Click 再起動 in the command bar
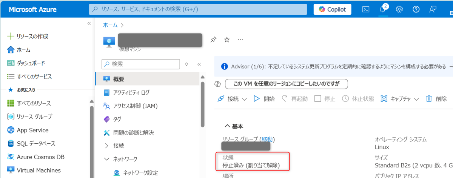The height and width of the screenshot is (178, 453). click(294, 99)
